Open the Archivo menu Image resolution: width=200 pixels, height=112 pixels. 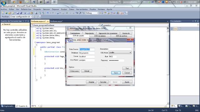click(x=4, y=9)
